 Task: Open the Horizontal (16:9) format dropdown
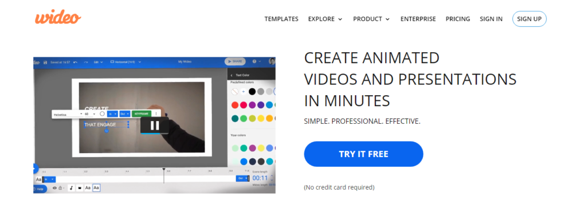click(125, 62)
